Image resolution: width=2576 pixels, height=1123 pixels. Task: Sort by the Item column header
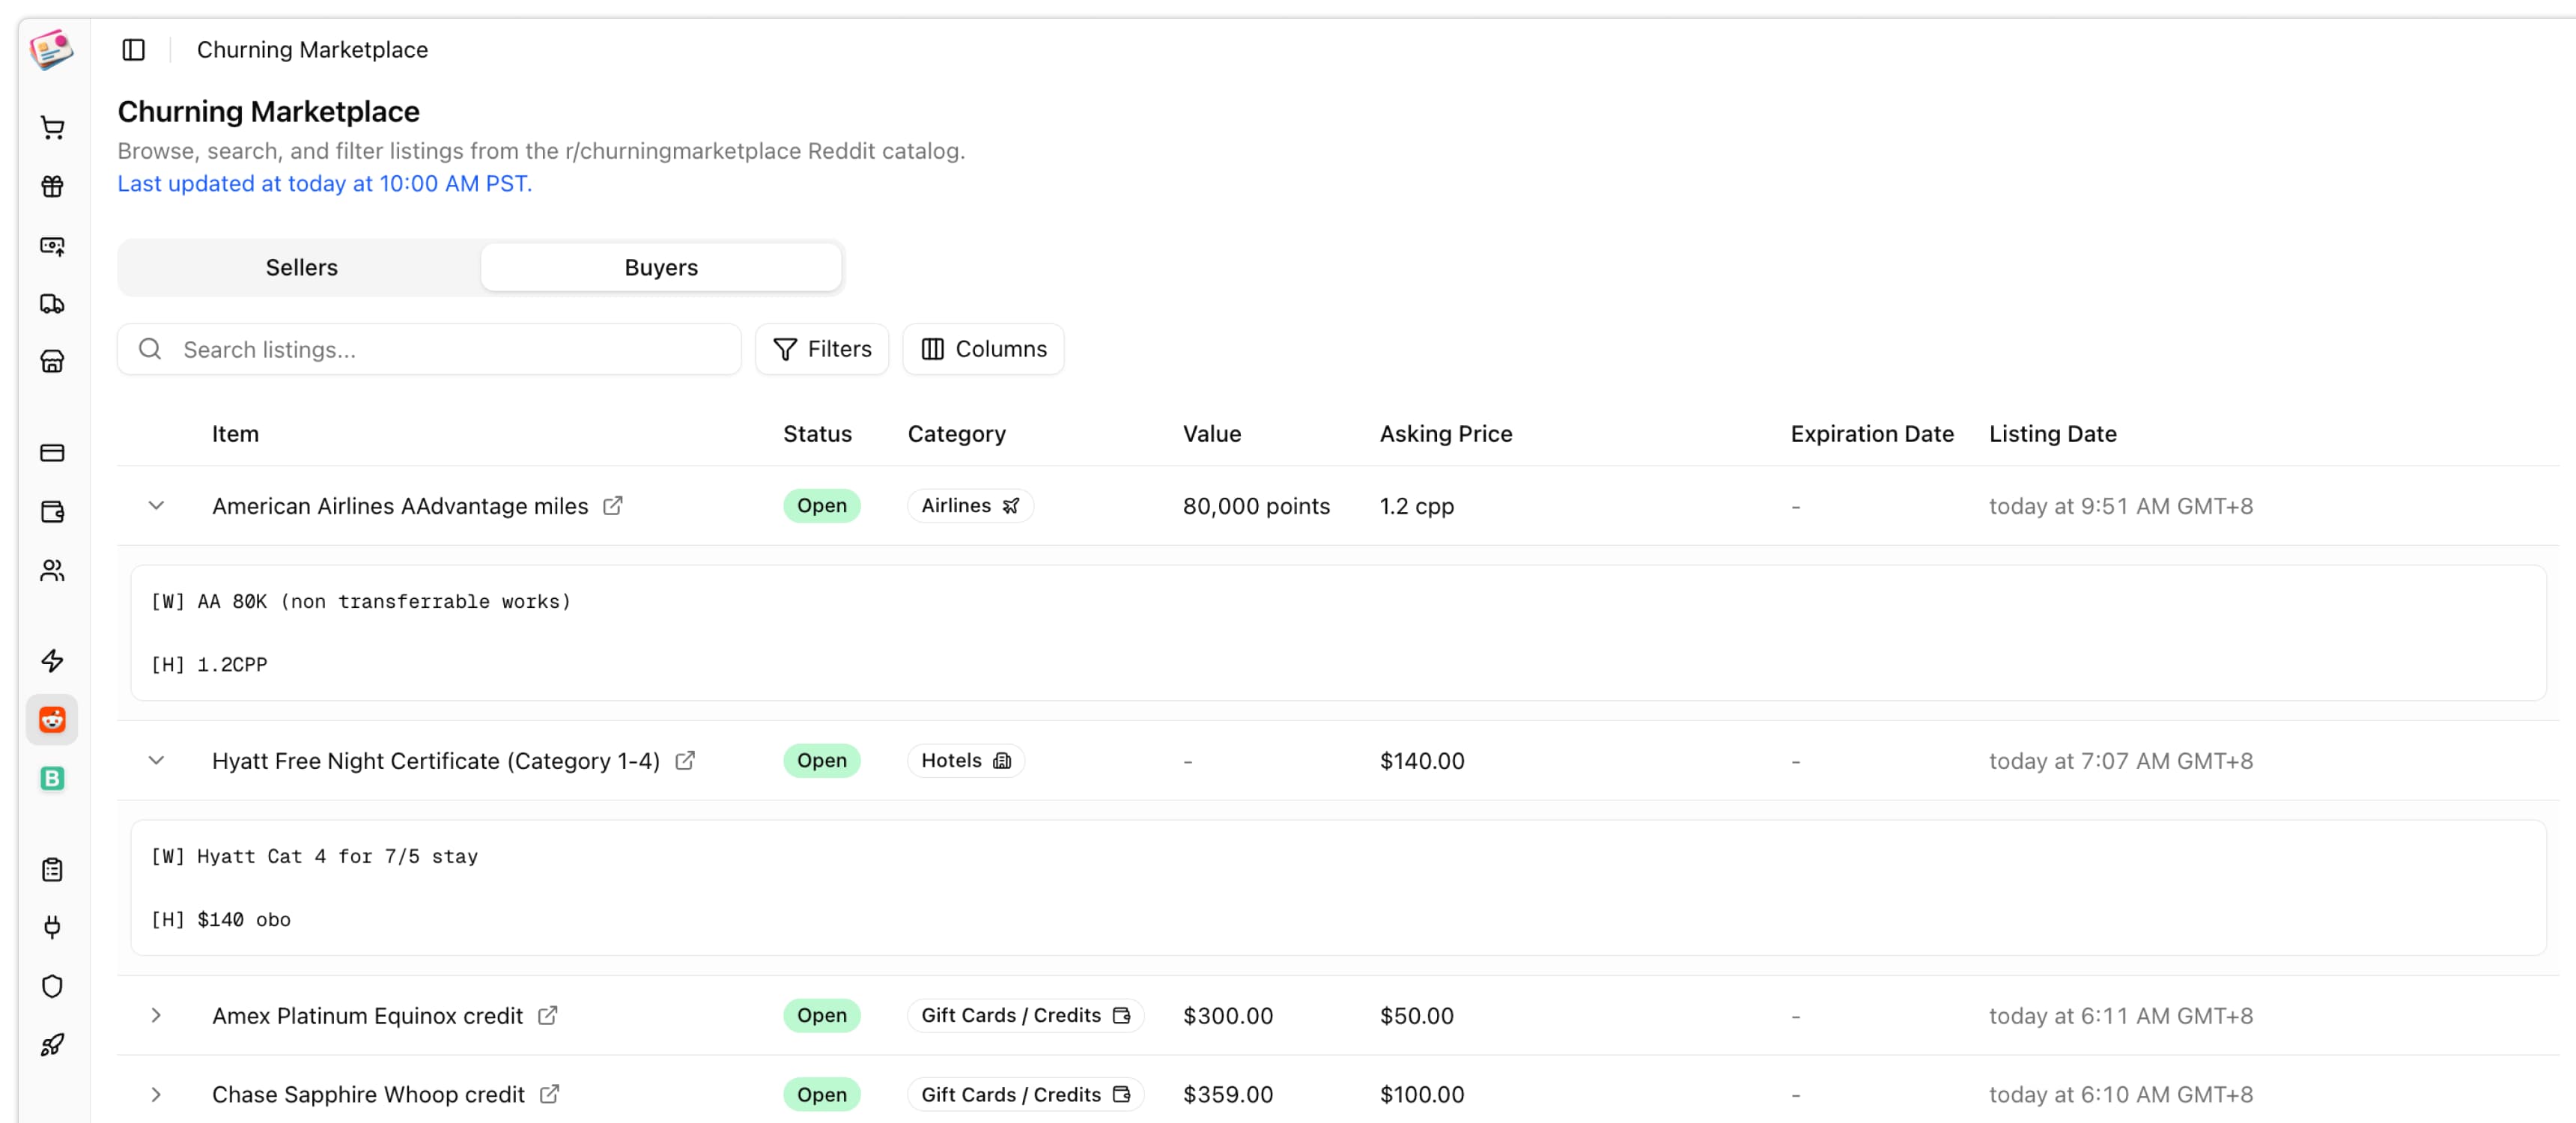[x=235, y=434]
